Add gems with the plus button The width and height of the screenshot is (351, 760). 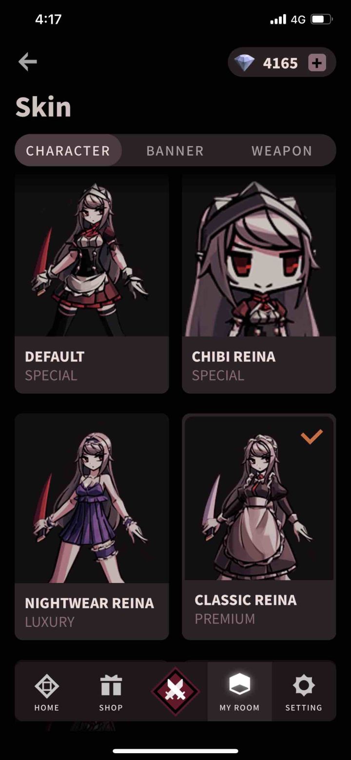tap(317, 62)
